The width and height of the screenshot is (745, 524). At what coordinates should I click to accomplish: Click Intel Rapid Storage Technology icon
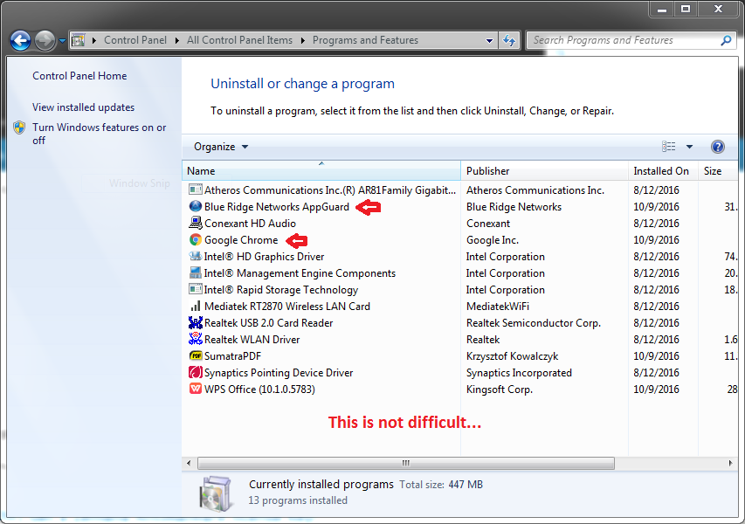[x=196, y=289]
